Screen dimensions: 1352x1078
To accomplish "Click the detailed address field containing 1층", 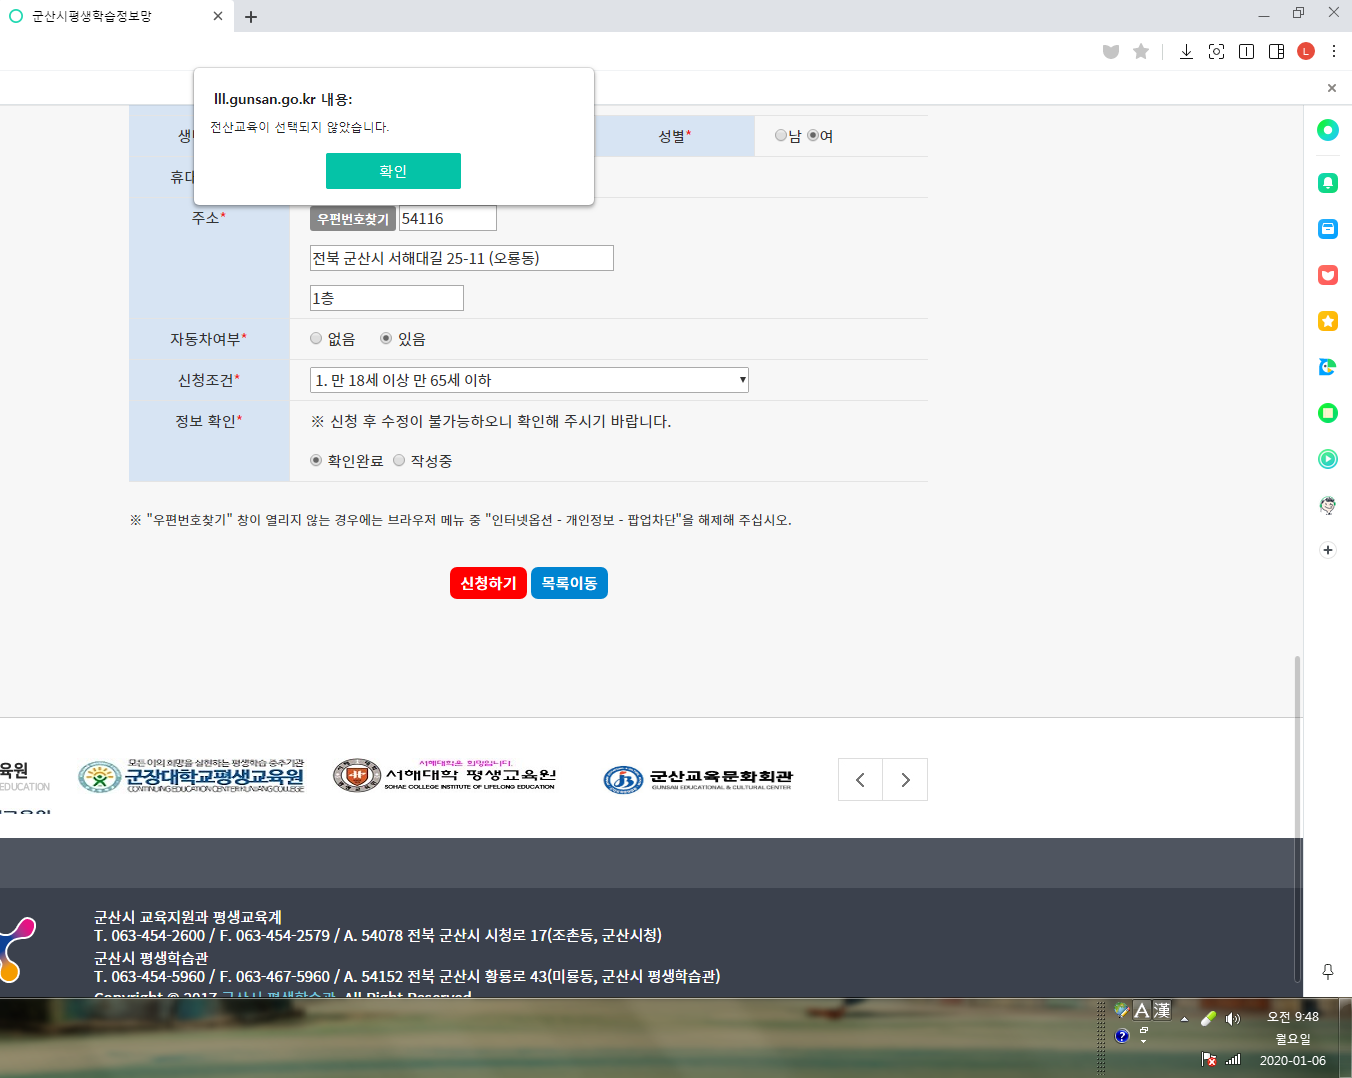I will 387,298.
